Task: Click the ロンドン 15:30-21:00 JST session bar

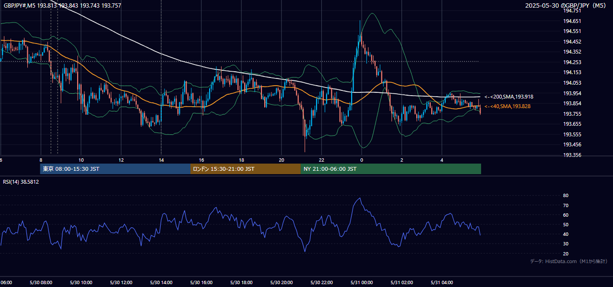Action: point(246,169)
